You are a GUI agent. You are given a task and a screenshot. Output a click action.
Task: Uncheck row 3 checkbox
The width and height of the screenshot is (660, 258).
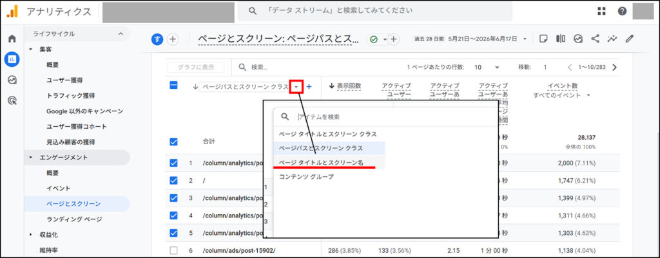(173, 198)
